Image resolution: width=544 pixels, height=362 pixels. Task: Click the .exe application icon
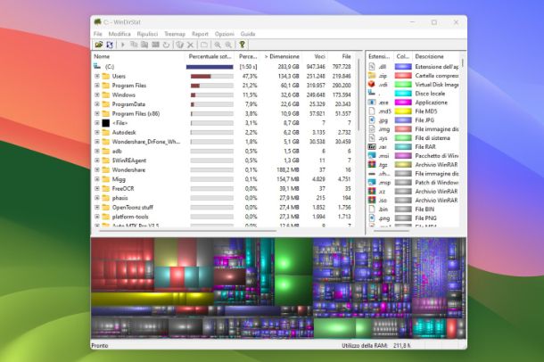[x=372, y=103]
